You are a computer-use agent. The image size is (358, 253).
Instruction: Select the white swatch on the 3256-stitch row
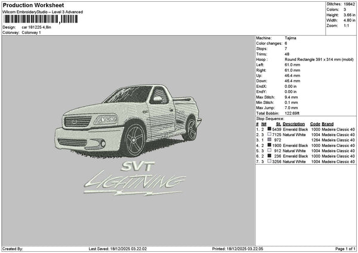point(270,161)
